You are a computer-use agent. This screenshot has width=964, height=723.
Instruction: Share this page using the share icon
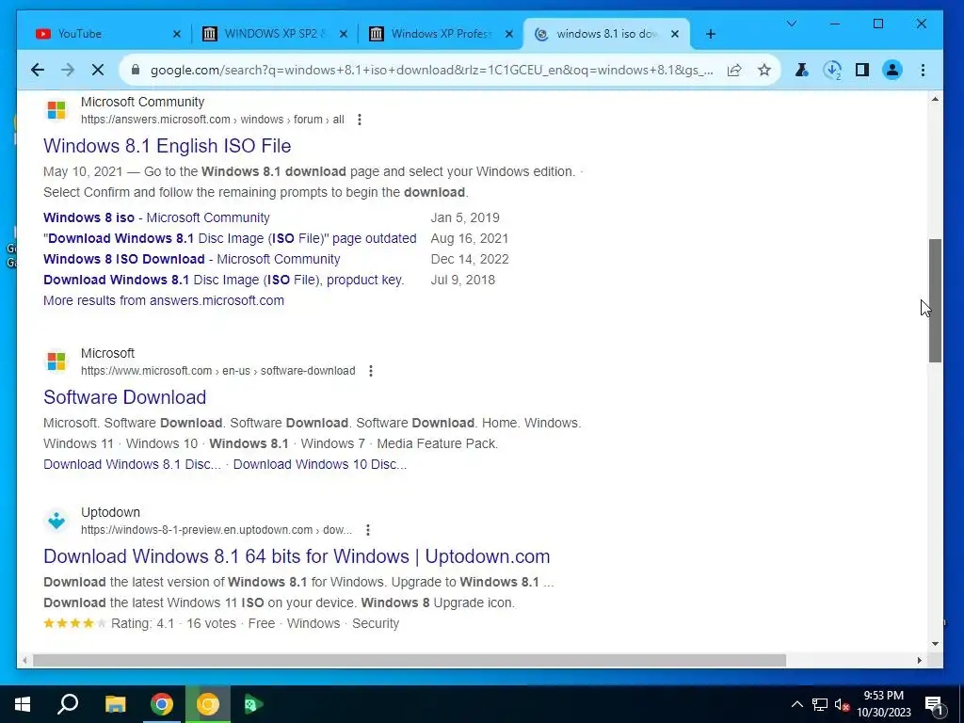[734, 70]
